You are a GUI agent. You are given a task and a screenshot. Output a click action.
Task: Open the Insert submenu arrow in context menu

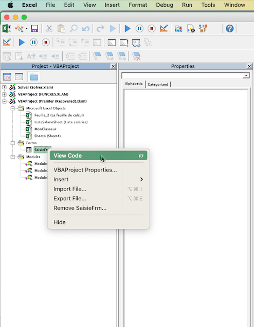pos(141,179)
